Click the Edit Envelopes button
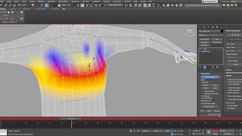The image size is (242, 136). [210, 77]
